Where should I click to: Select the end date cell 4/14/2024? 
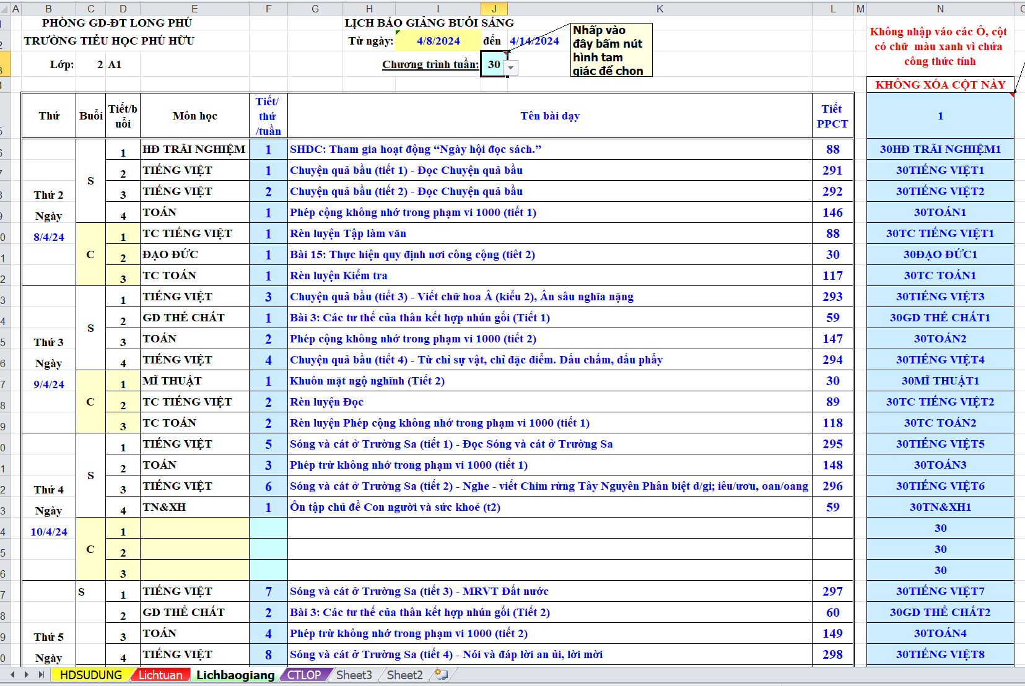pos(534,41)
